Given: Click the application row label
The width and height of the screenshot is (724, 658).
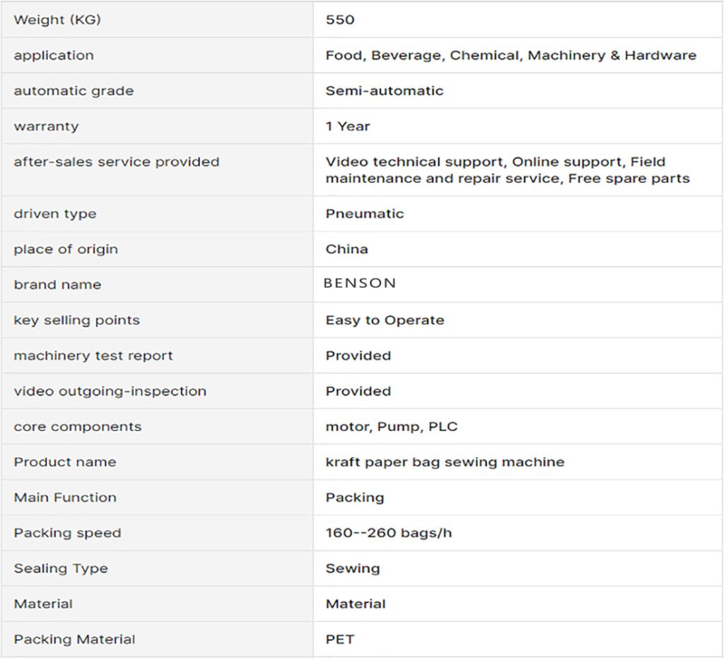Looking at the screenshot, I should (x=54, y=55).
